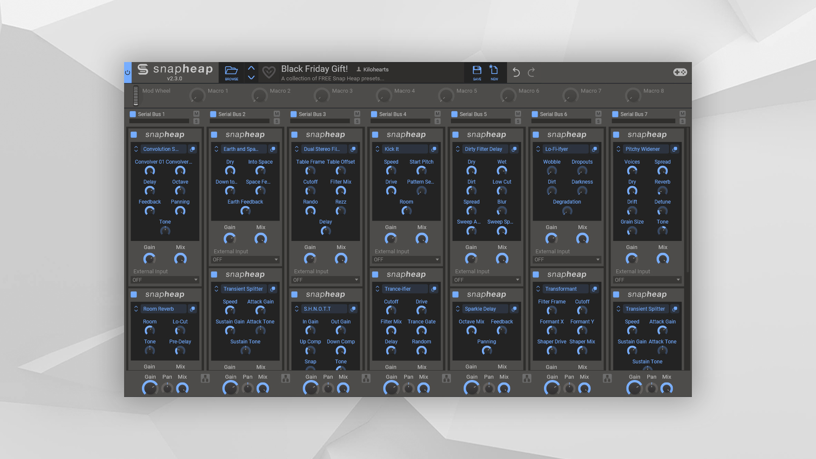Disable Serial Bus 1 lane
Image resolution: width=816 pixels, height=459 pixels.
(133, 114)
